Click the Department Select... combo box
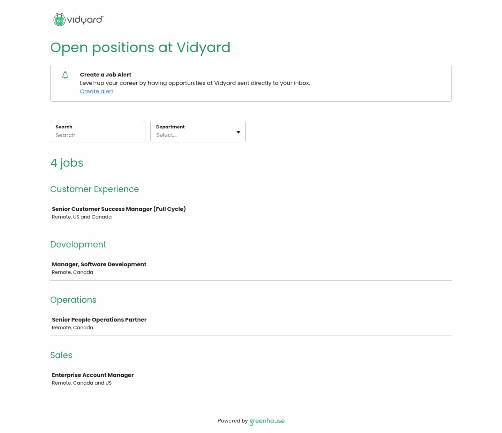 [193, 135]
